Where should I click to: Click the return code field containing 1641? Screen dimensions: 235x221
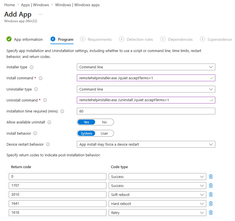(x=57, y=204)
